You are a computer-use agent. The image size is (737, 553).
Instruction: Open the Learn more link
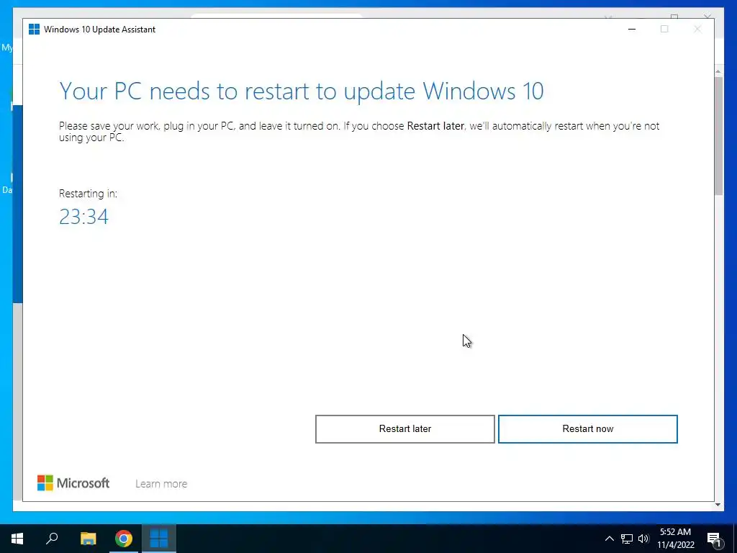click(161, 483)
